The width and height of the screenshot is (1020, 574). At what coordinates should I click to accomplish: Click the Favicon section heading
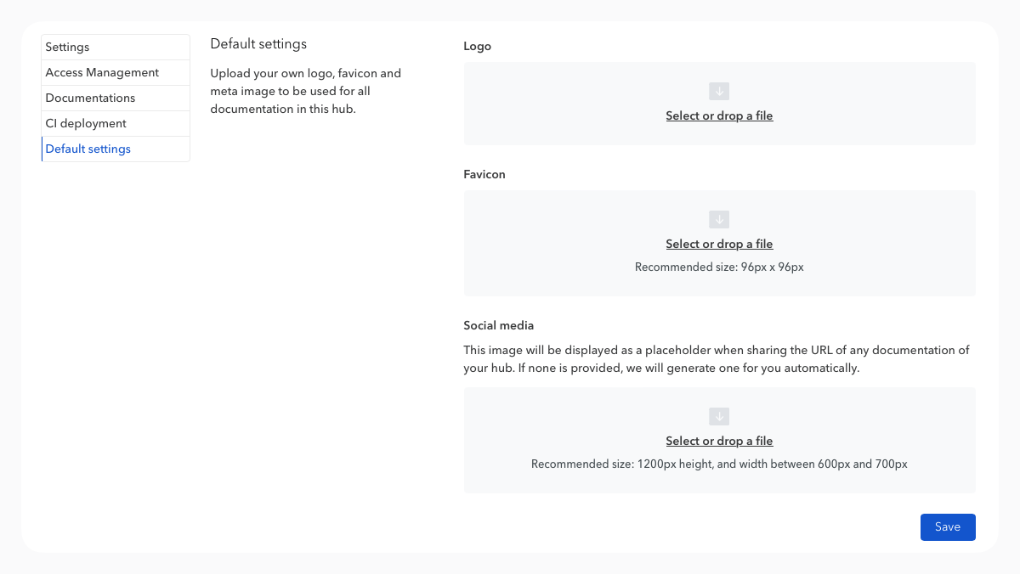point(484,174)
